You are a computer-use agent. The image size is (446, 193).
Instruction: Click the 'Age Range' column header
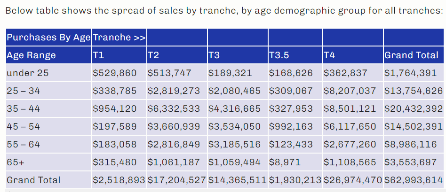[48, 55]
